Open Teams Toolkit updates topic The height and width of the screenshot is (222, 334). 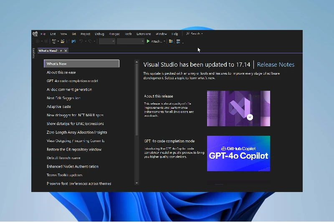[65, 175]
